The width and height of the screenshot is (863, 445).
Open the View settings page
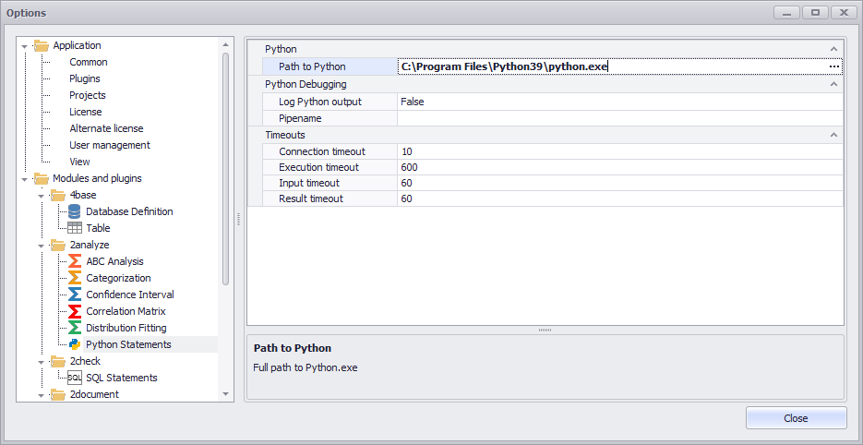click(x=79, y=162)
